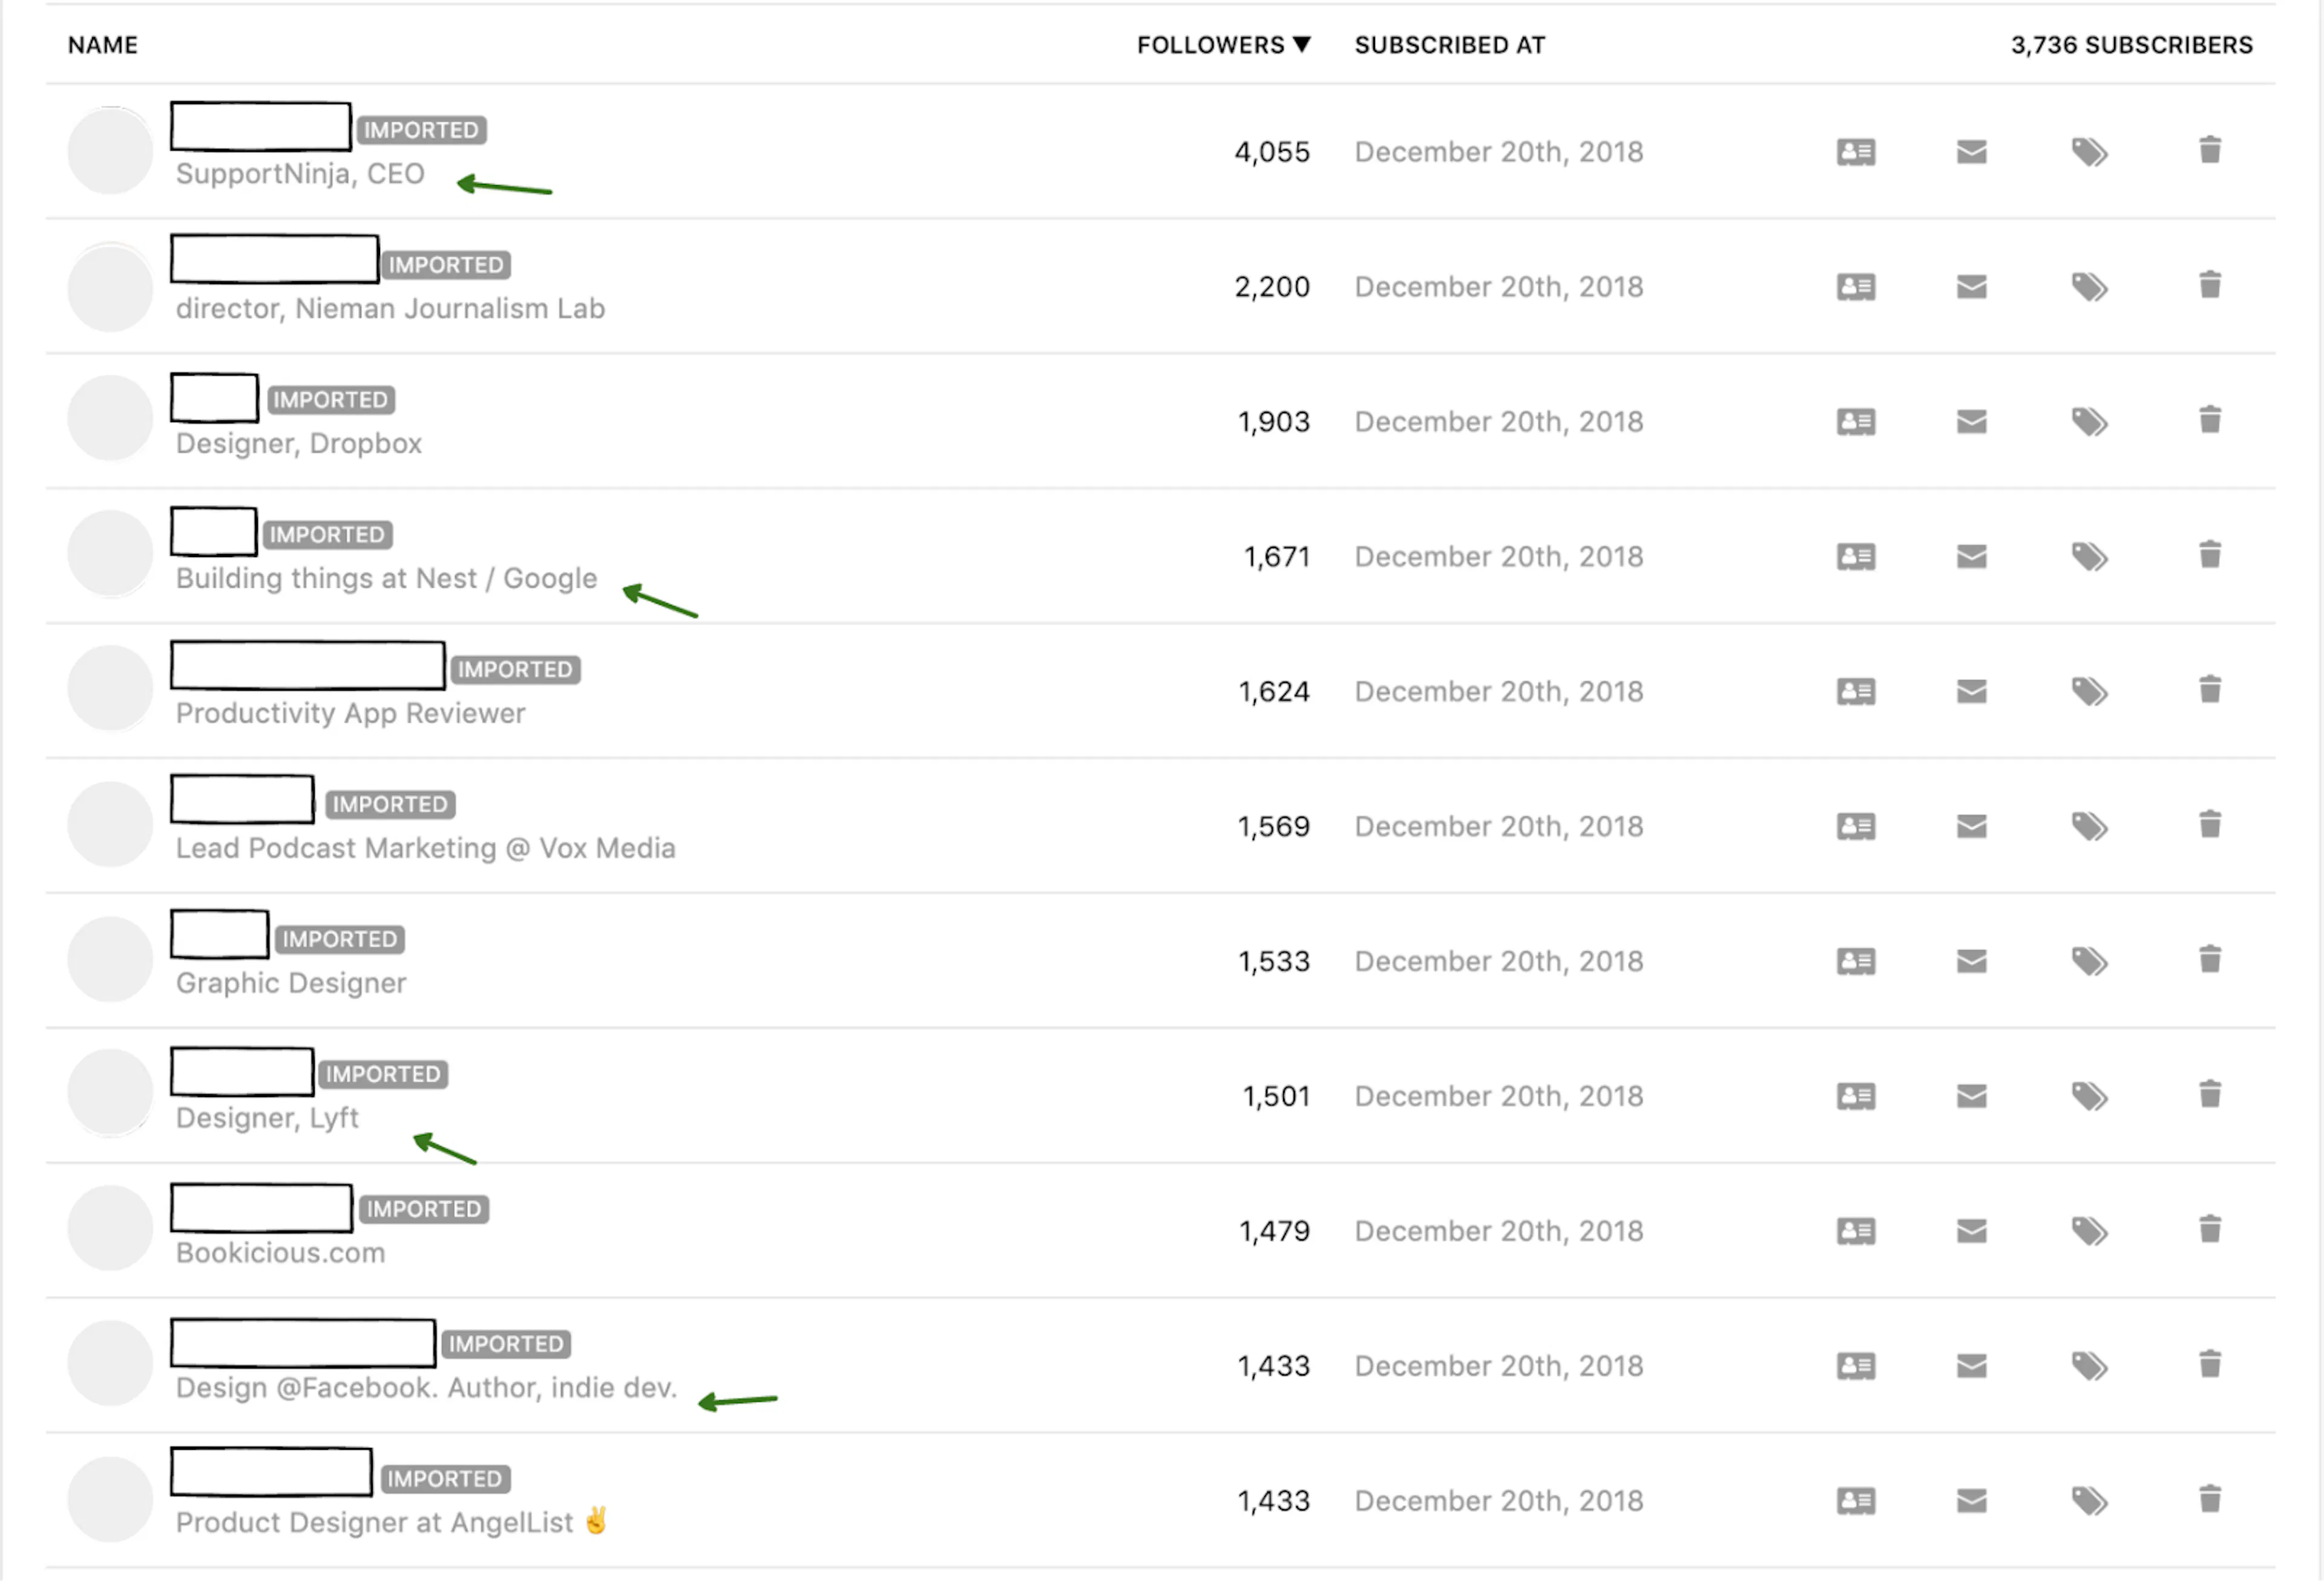Sort by Followers column arrow
Screen dimensions: 2324x1581
(1301, 45)
